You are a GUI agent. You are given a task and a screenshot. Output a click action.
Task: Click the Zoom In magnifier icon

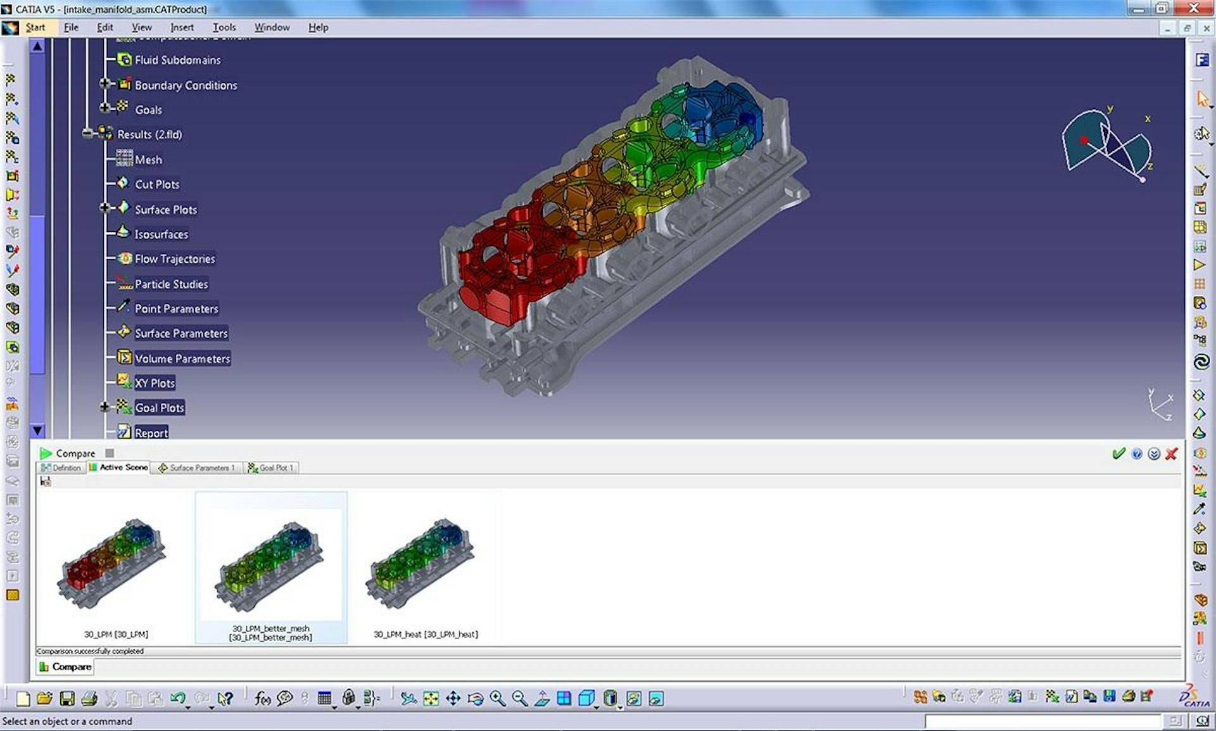(x=497, y=698)
